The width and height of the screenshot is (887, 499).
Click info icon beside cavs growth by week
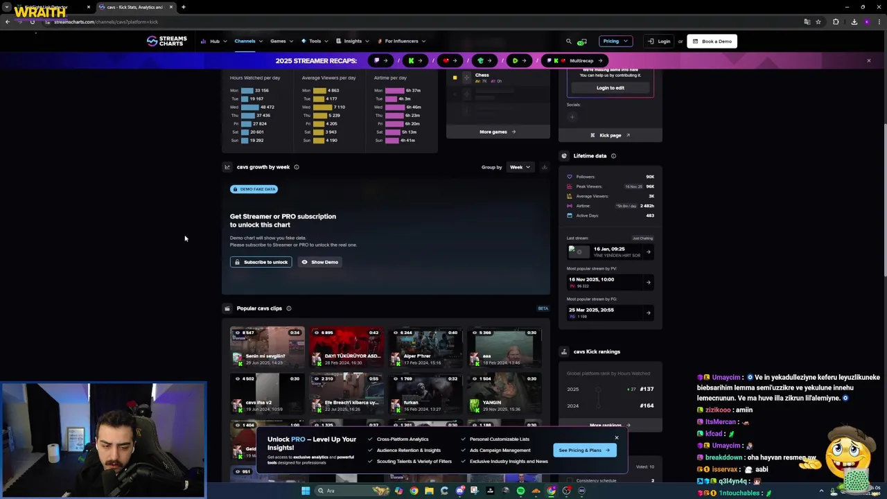297,167
